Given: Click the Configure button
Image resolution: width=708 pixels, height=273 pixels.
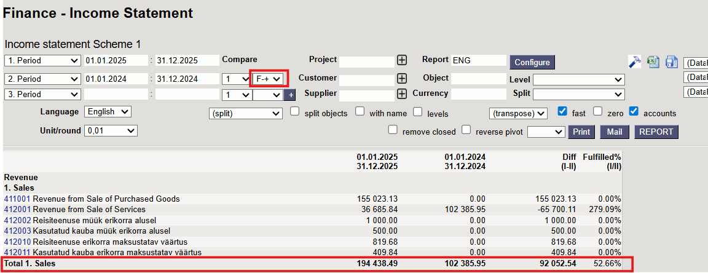Looking at the screenshot, I should [x=532, y=62].
